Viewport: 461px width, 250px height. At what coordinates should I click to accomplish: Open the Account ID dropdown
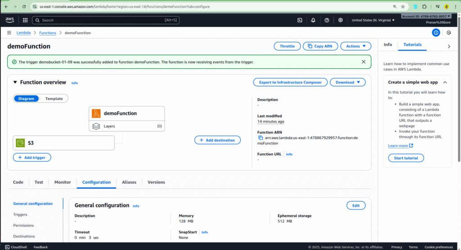point(425,17)
